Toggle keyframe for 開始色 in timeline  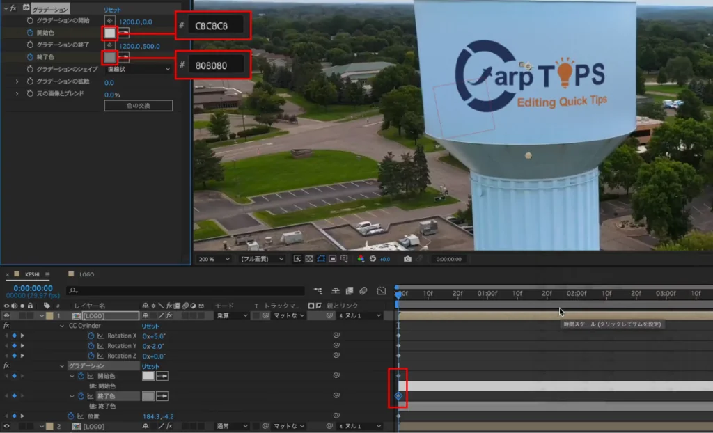pyautogui.click(x=14, y=376)
